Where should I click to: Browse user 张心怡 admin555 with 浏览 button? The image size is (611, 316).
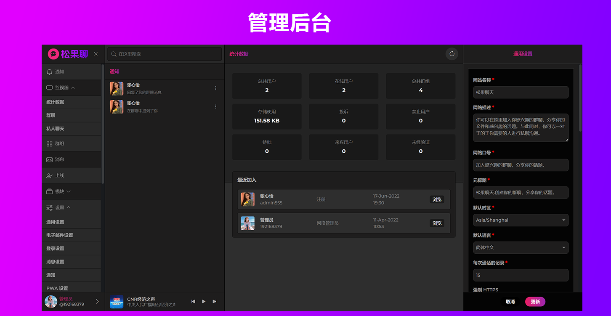[x=437, y=199]
